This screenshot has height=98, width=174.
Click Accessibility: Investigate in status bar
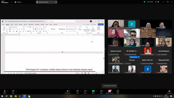click(x=30, y=73)
